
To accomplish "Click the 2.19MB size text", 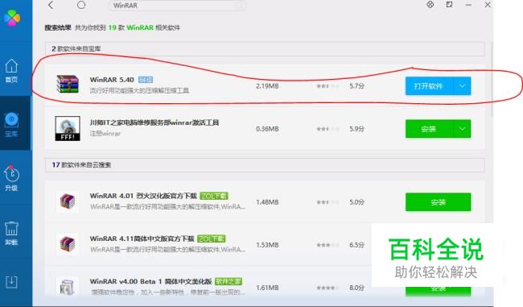I will click(267, 86).
